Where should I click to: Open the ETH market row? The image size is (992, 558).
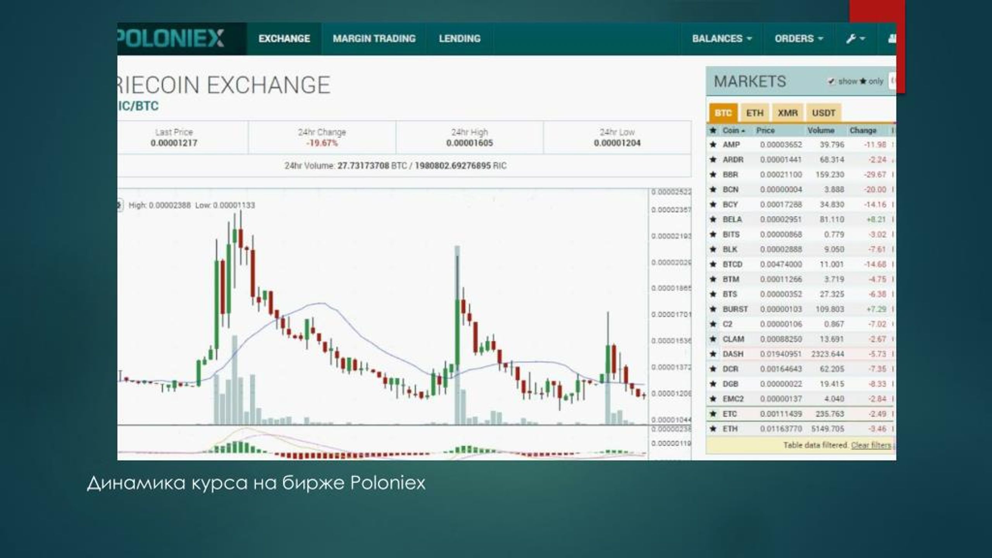[801, 429]
